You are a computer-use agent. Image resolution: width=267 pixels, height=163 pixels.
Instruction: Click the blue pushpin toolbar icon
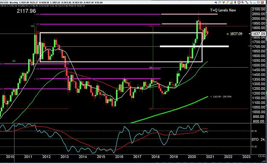coord(251,3)
